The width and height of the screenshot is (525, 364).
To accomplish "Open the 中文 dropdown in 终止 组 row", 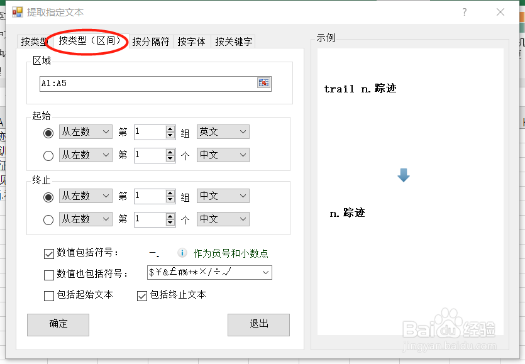I will pyautogui.click(x=223, y=196).
